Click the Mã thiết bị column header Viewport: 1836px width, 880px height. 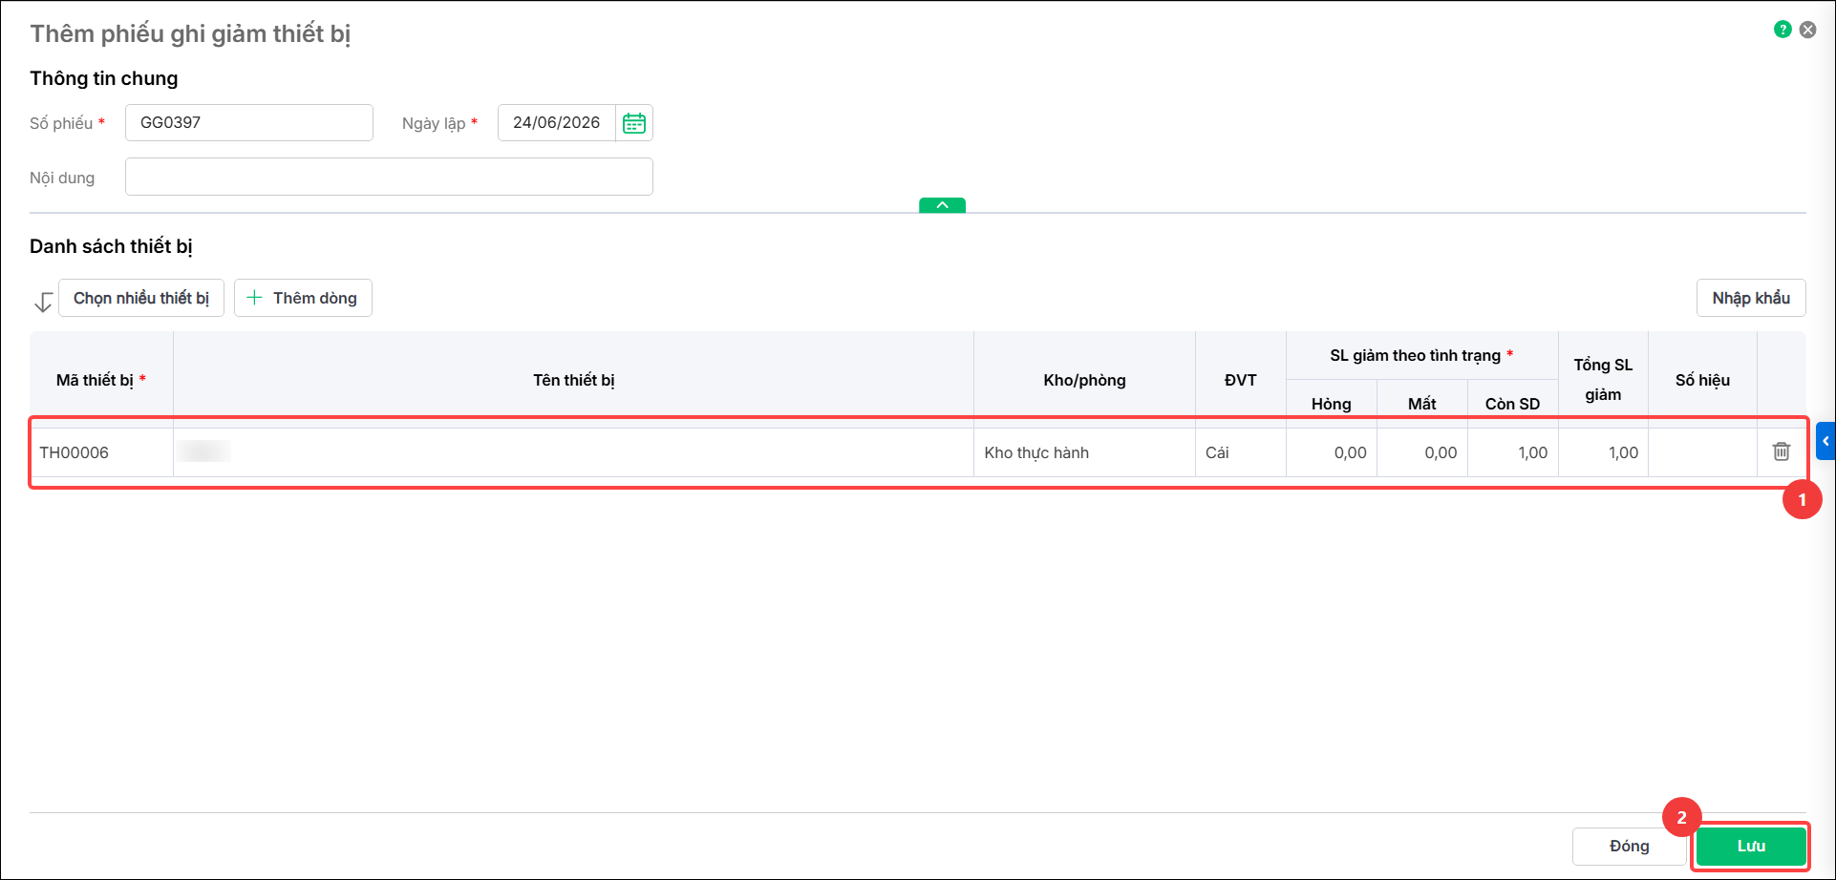coord(101,380)
